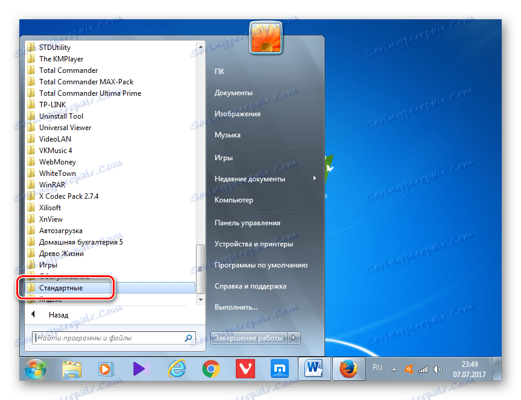Viewport: 521px width, 400px height.
Task: Open Google Chrome from the taskbar
Action: click(x=210, y=368)
